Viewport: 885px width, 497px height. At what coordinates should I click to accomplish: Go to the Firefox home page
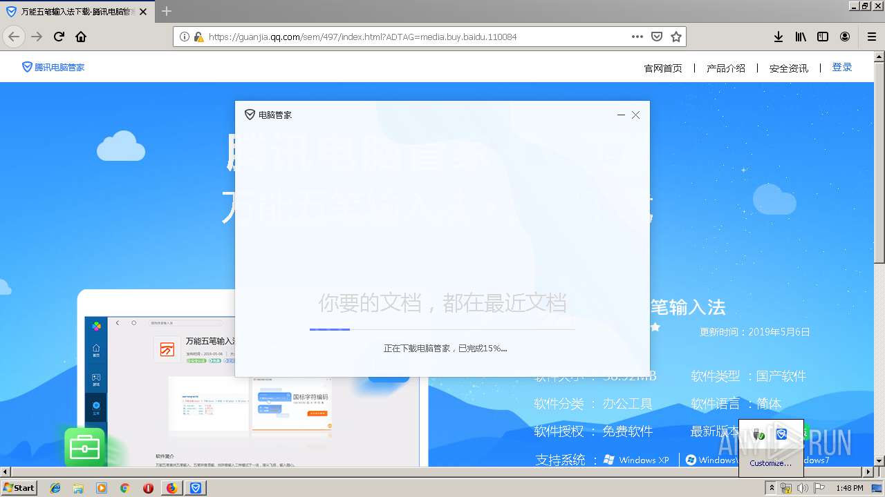(81, 37)
